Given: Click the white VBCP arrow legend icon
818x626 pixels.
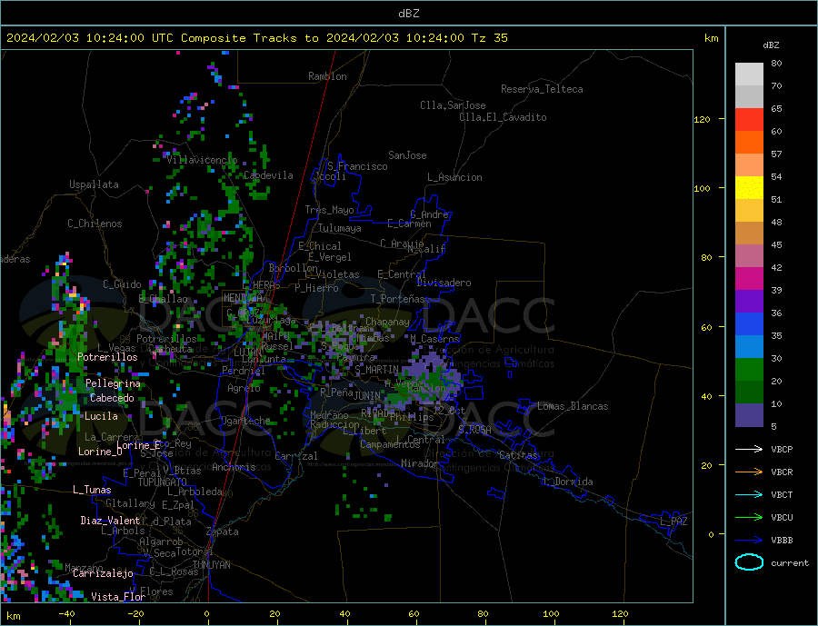Looking at the screenshot, I should click(x=749, y=449).
